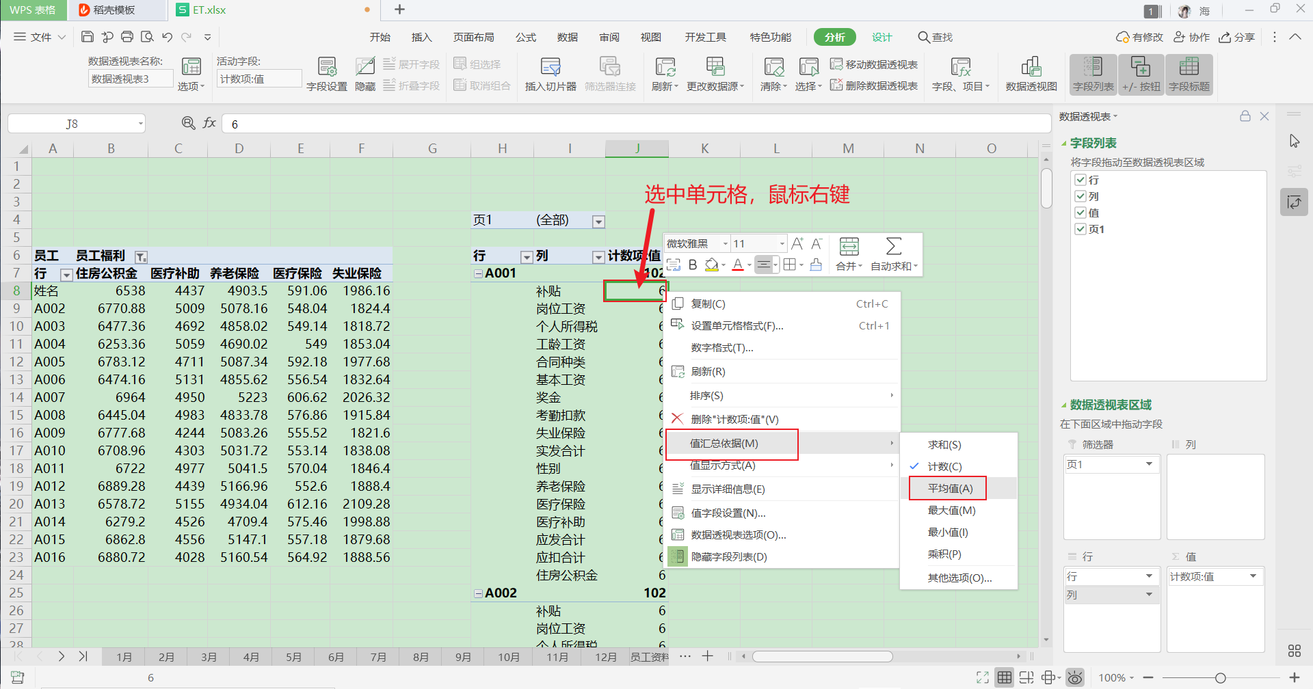The height and width of the screenshot is (689, 1313).
Task: Uncheck the 列 field checkbox
Action: tap(1080, 196)
